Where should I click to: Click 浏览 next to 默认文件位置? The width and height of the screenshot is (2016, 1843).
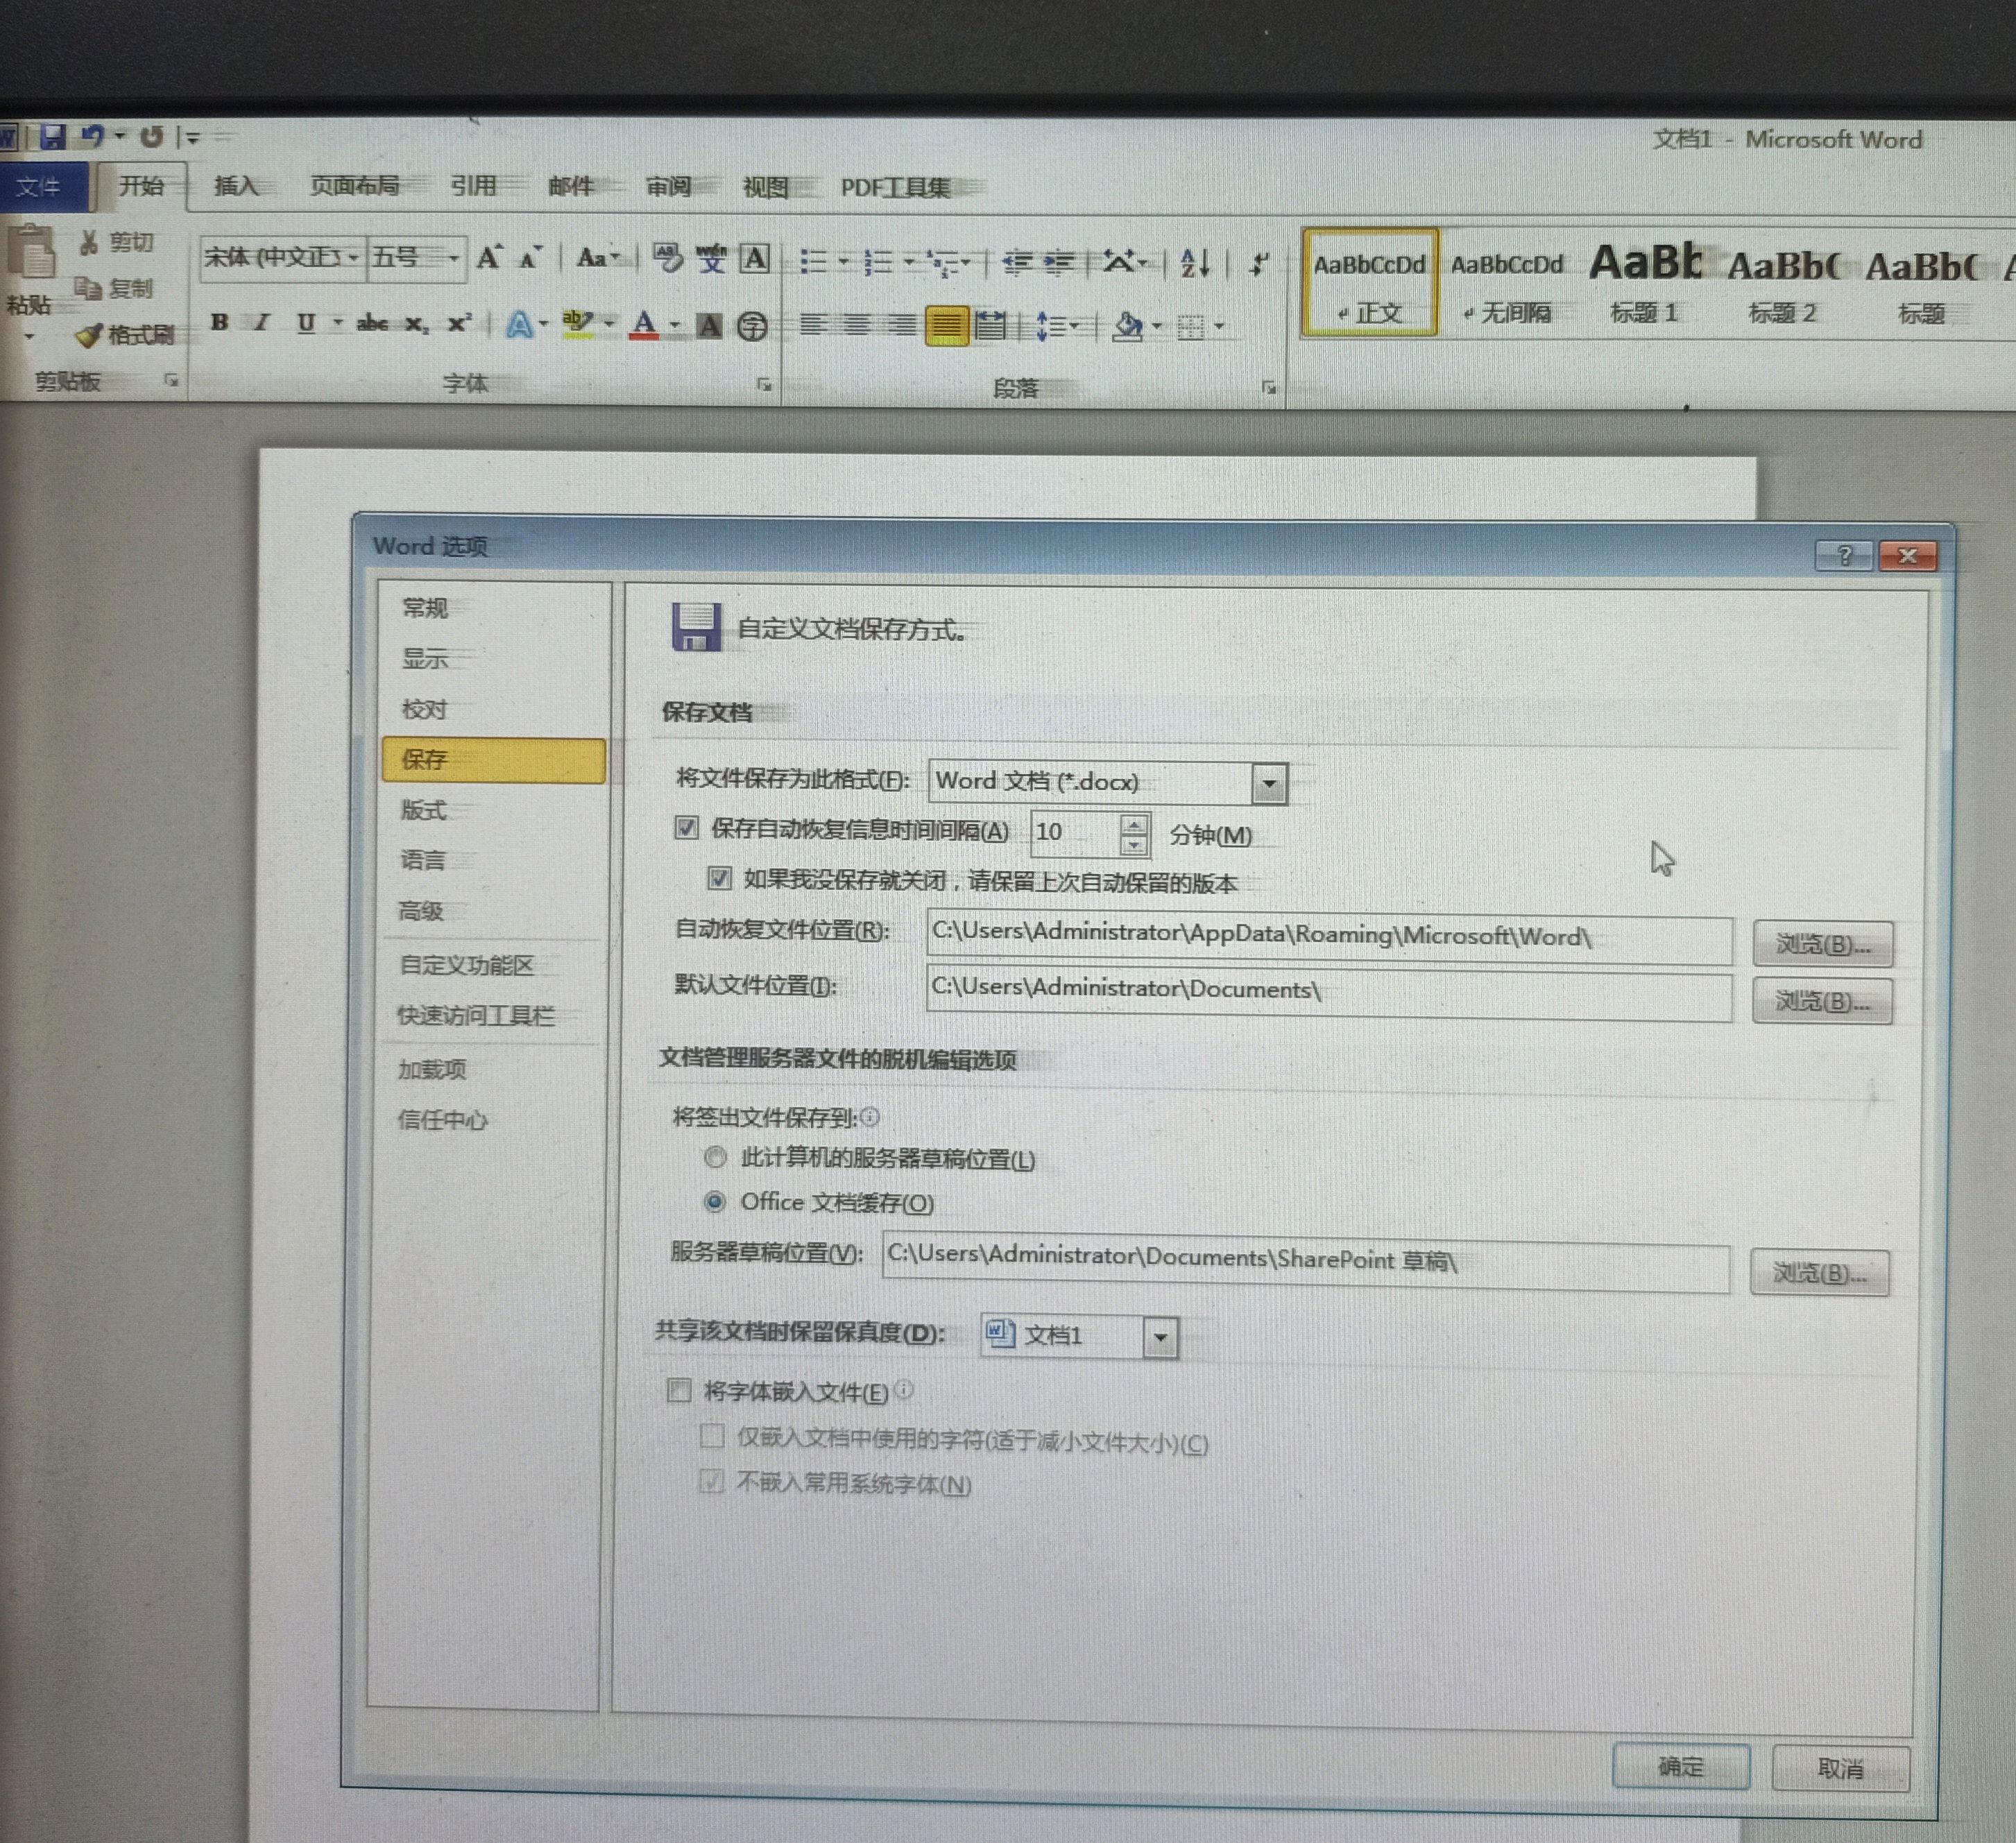point(1822,1001)
